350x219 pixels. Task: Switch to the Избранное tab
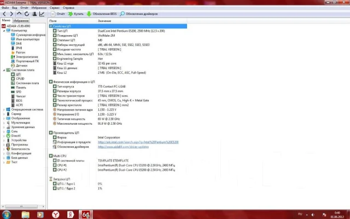pyautogui.click(x=21, y=21)
